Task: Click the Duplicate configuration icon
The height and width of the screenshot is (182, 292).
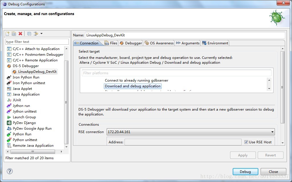Action: pyautogui.click(x=14, y=34)
